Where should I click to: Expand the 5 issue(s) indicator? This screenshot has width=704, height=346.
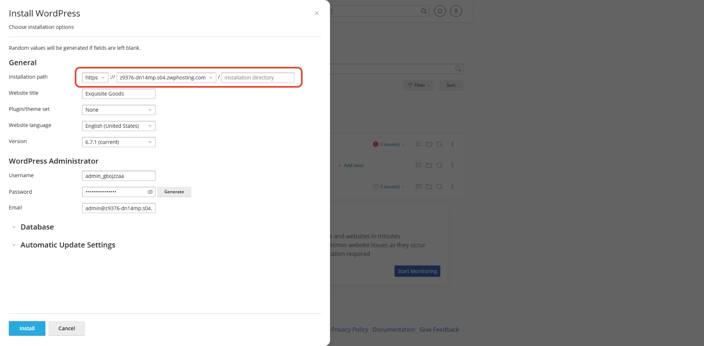point(388,144)
